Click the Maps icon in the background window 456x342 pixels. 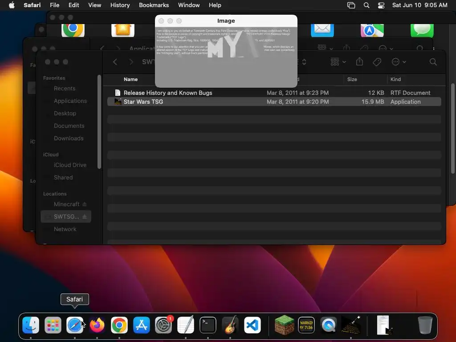click(372, 30)
